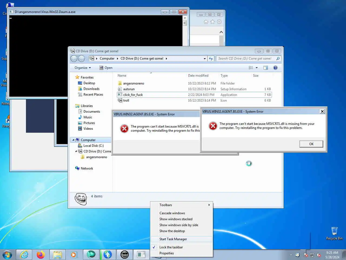The width and height of the screenshot is (346, 260).
Task: Open Action Center flag tray icon
Action: [x=306, y=255]
